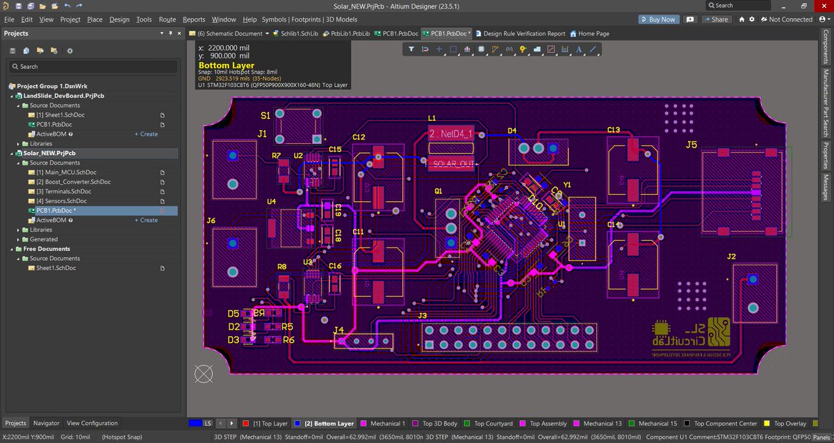The image size is (834, 443).
Task: Open the Home Page tab
Action: (589, 33)
